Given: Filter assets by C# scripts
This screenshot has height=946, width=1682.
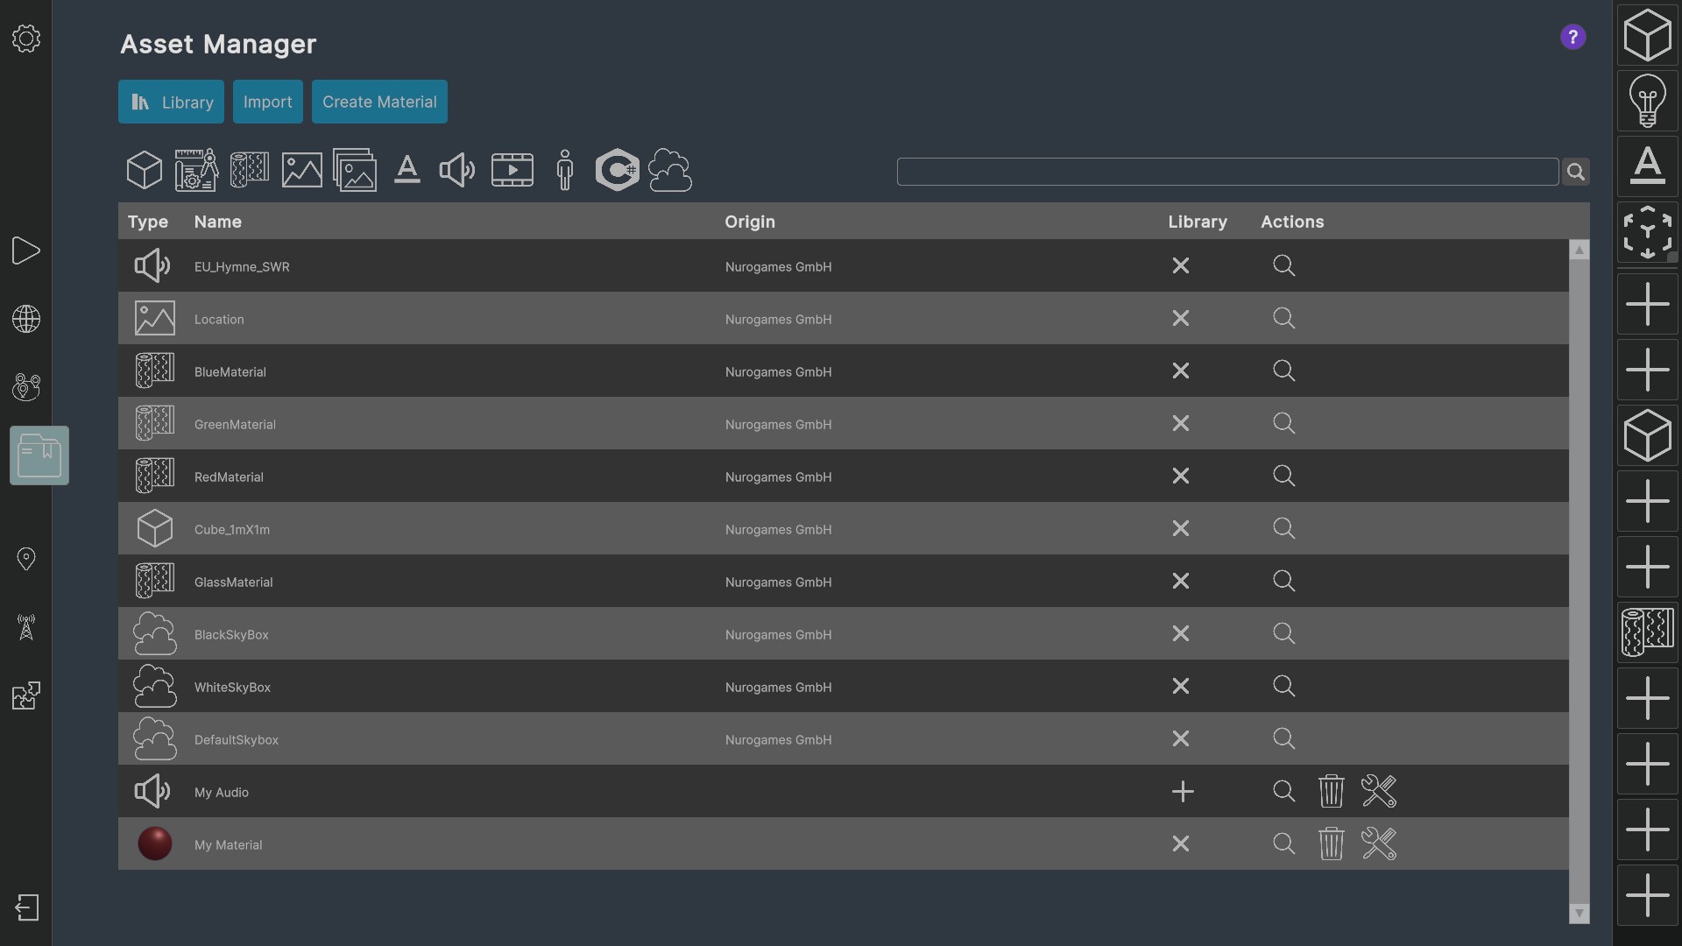Looking at the screenshot, I should click(618, 169).
